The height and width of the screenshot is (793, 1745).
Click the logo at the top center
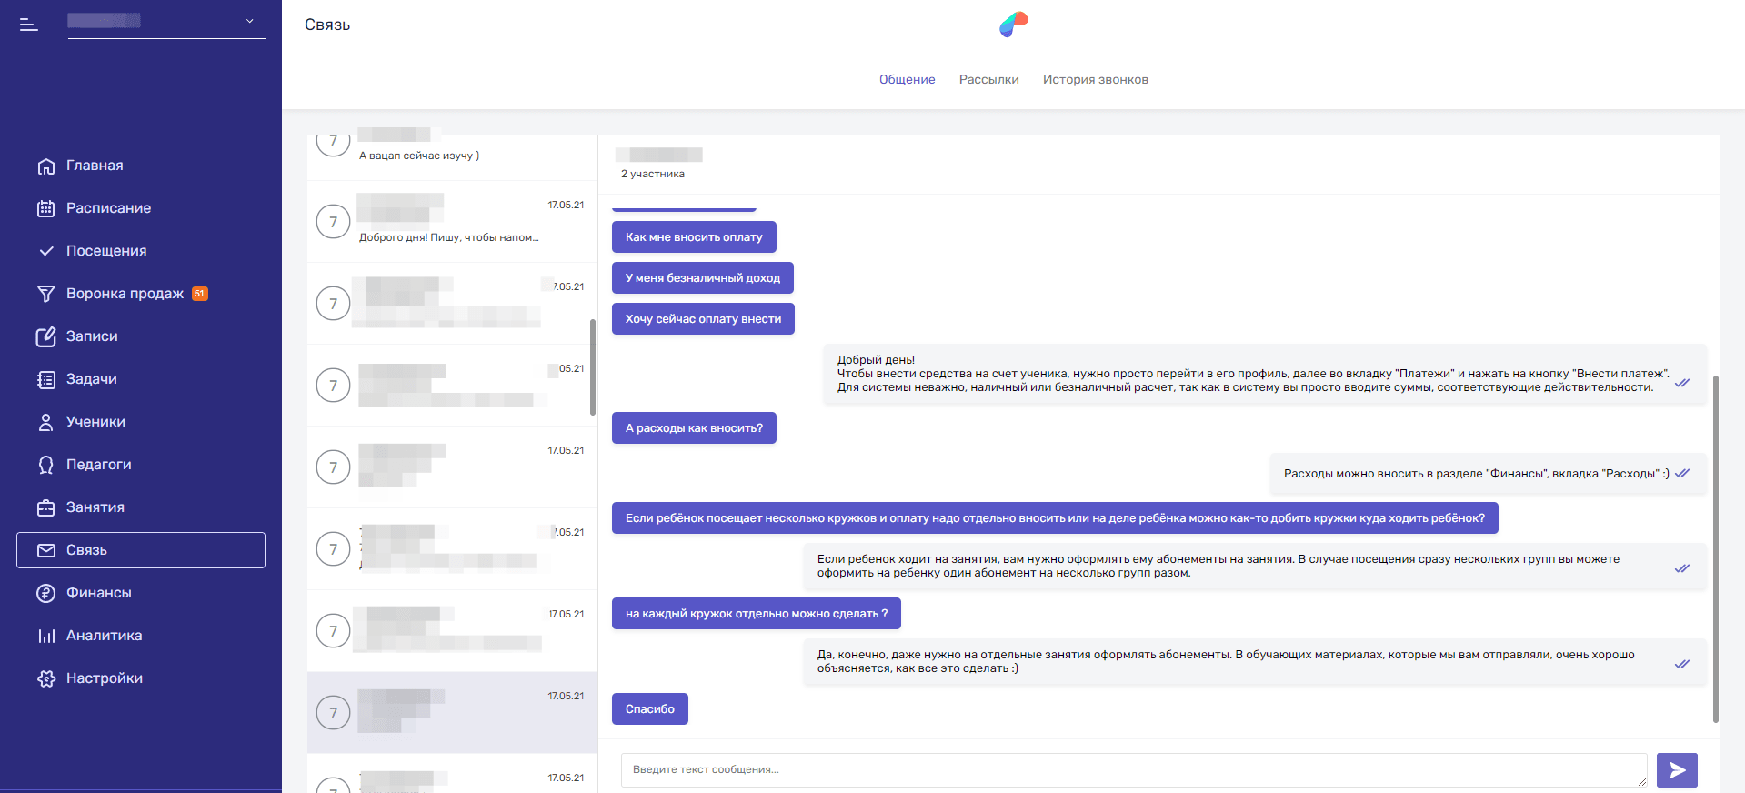pyautogui.click(x=1013, y=25)
